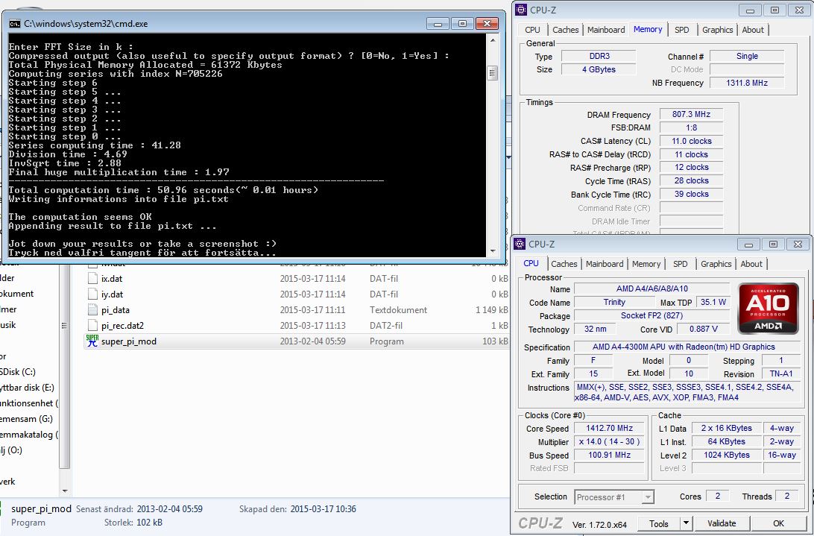Click the memory Size value 4 GBytes
The width and height of the screenshot is (814, 536).
tap(599, 69)
